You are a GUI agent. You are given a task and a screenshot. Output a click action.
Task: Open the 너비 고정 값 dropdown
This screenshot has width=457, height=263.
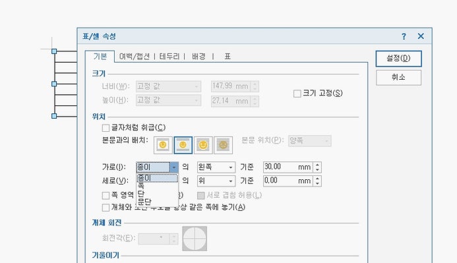[168, 86]
